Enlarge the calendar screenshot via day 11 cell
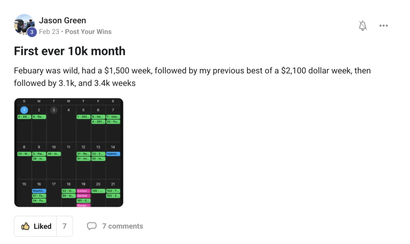Viewport: 410px width, 244px height. pos(69,161)
